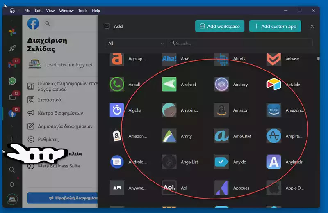Image resolution: width=328 pixels, height=213 pixels.
Task: Open the View menu
Action: [x=50, y=11]
